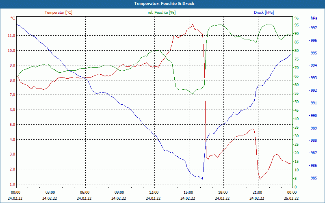Click the 25.02.22 date label
This screenshot has height=203, width=325.
click(291, 199)
